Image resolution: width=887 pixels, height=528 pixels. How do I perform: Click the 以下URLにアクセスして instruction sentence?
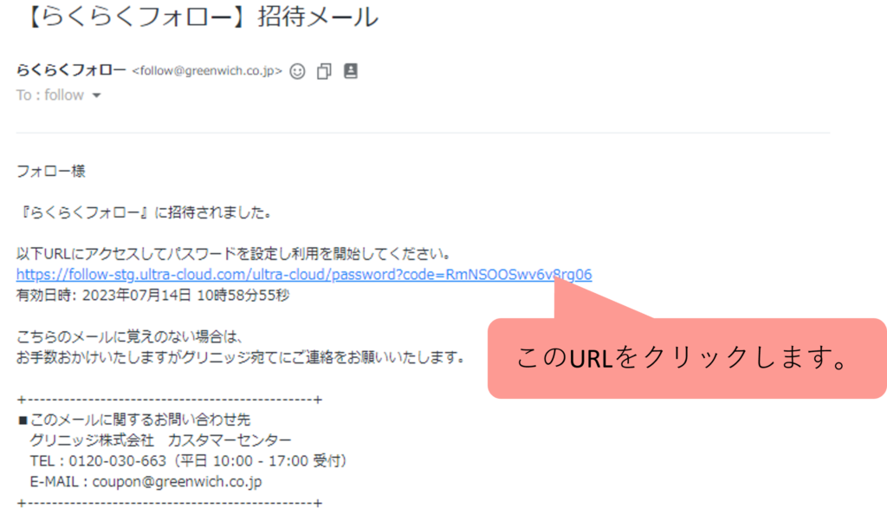pos(234,254)
